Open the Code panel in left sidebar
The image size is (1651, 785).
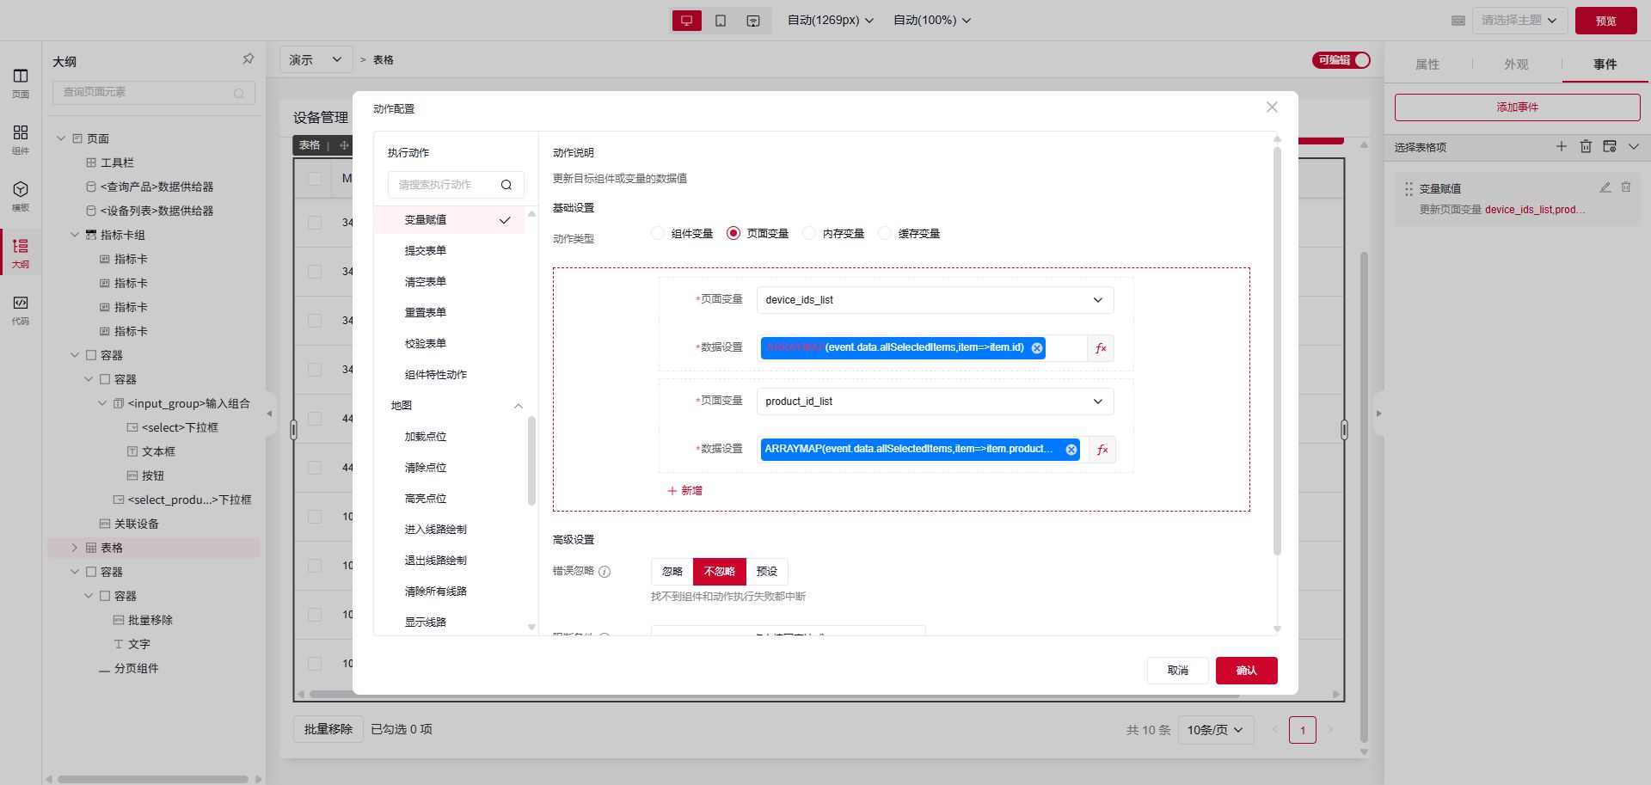21,310
